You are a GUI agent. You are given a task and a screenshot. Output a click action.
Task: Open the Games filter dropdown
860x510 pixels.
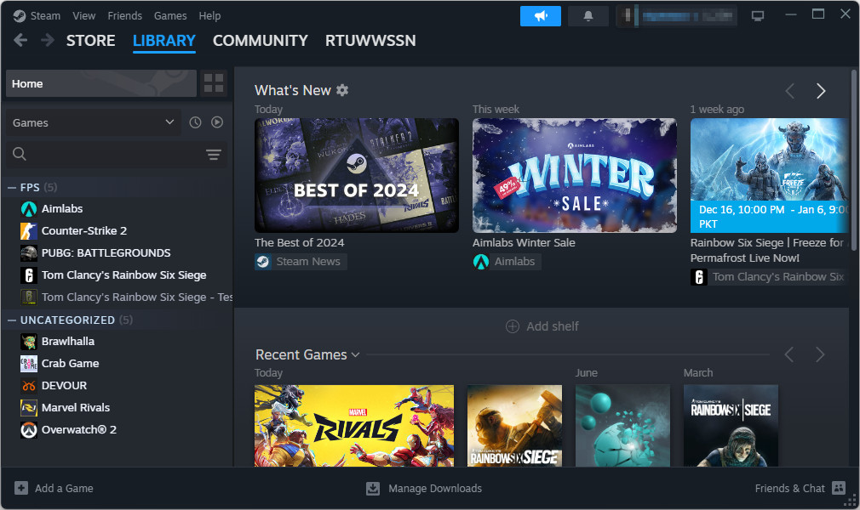pos(94,122)
